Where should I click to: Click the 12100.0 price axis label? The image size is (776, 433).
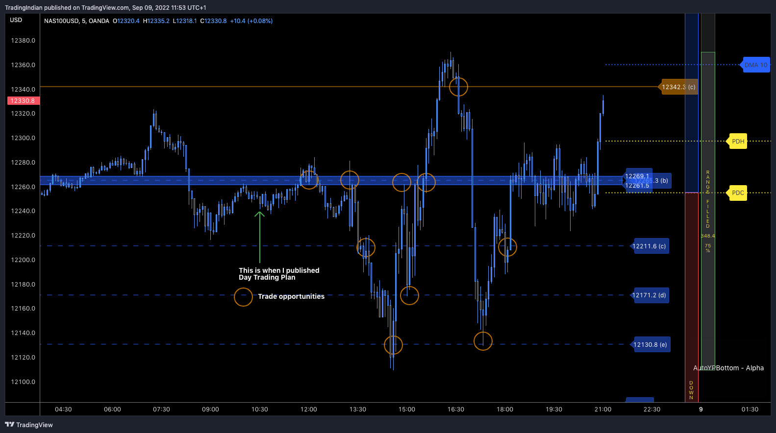coord(23,382)
